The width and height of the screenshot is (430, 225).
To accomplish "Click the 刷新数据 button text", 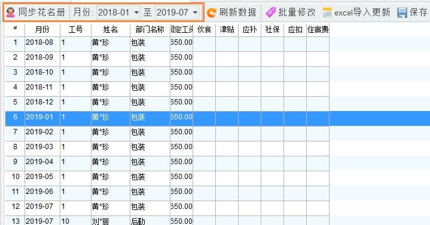I will (237, 13).
